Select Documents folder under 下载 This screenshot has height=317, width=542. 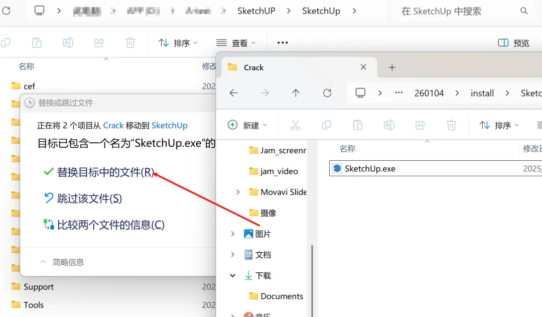[276, 296]
